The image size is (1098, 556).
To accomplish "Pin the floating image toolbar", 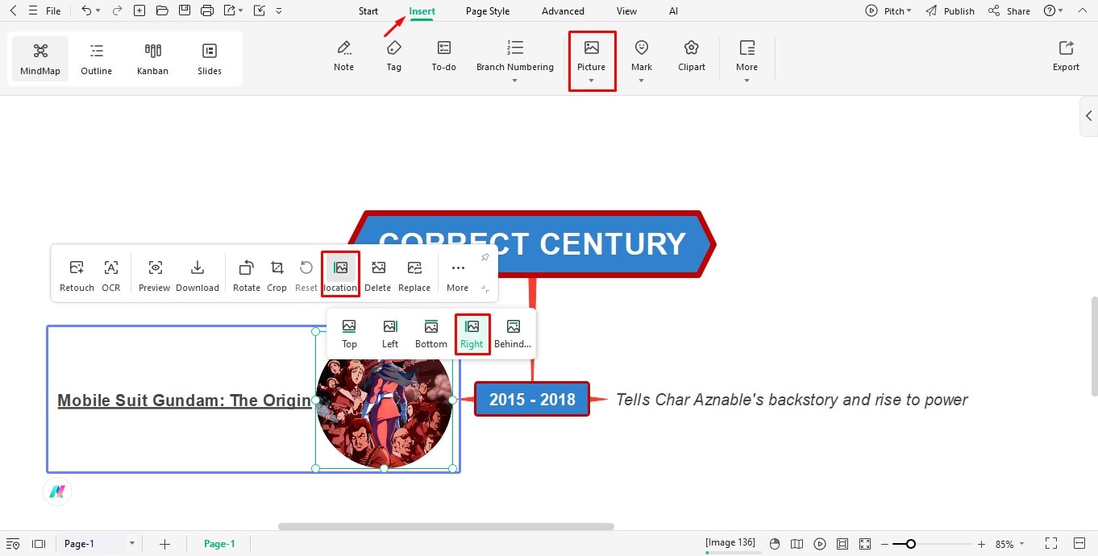I will coord(485,258).
